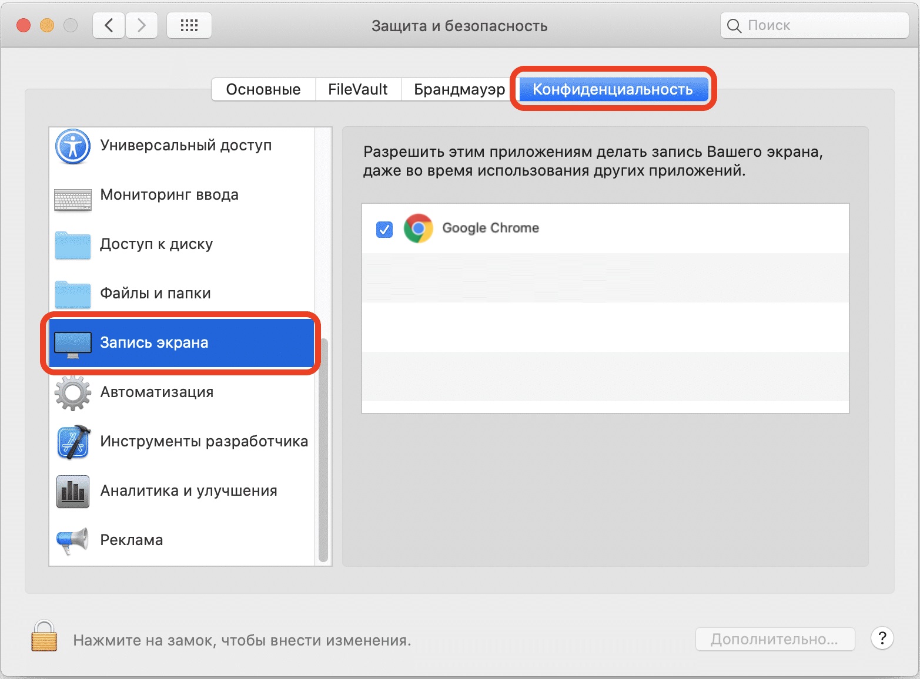Select Запись экрана in the sidebar
920x679 pixels.
click(154, 342)
